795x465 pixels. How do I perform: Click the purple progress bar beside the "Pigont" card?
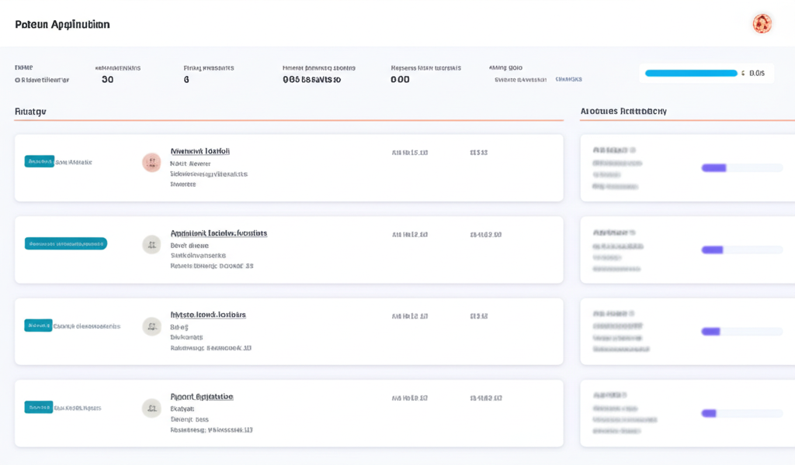[742, 413]
